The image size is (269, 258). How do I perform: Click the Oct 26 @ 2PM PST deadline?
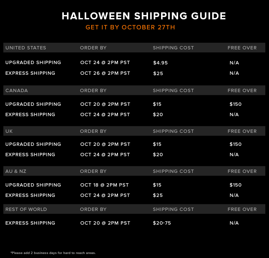105,73
